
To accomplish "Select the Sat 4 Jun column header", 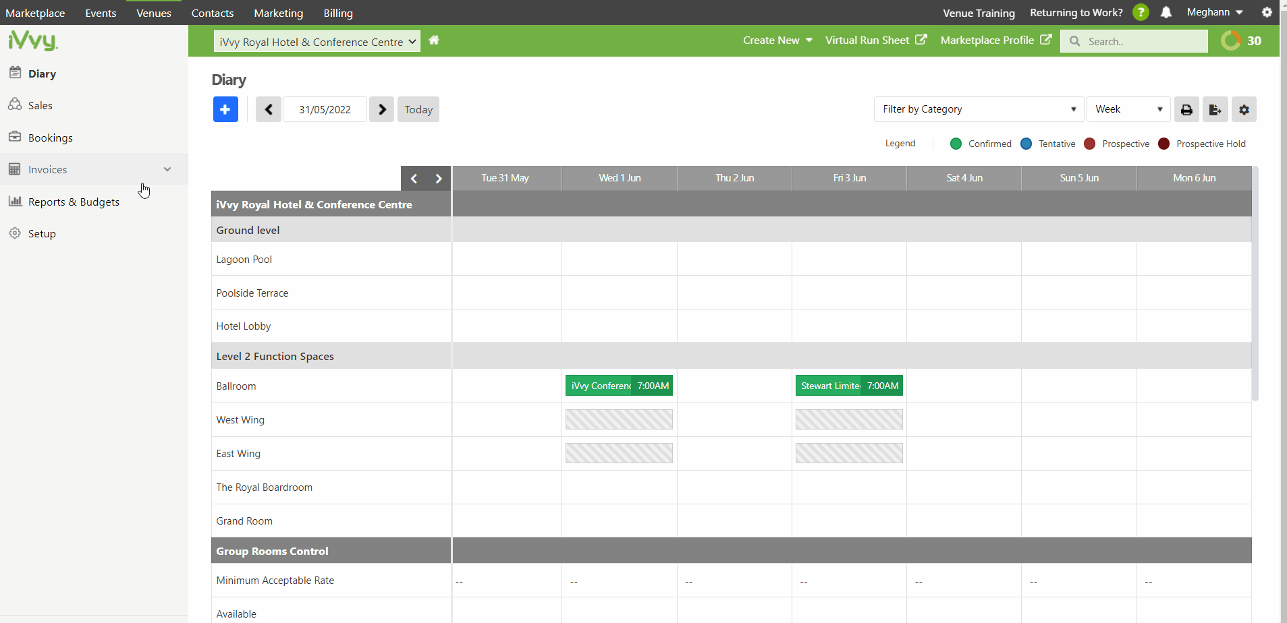I will coord(964,178).
